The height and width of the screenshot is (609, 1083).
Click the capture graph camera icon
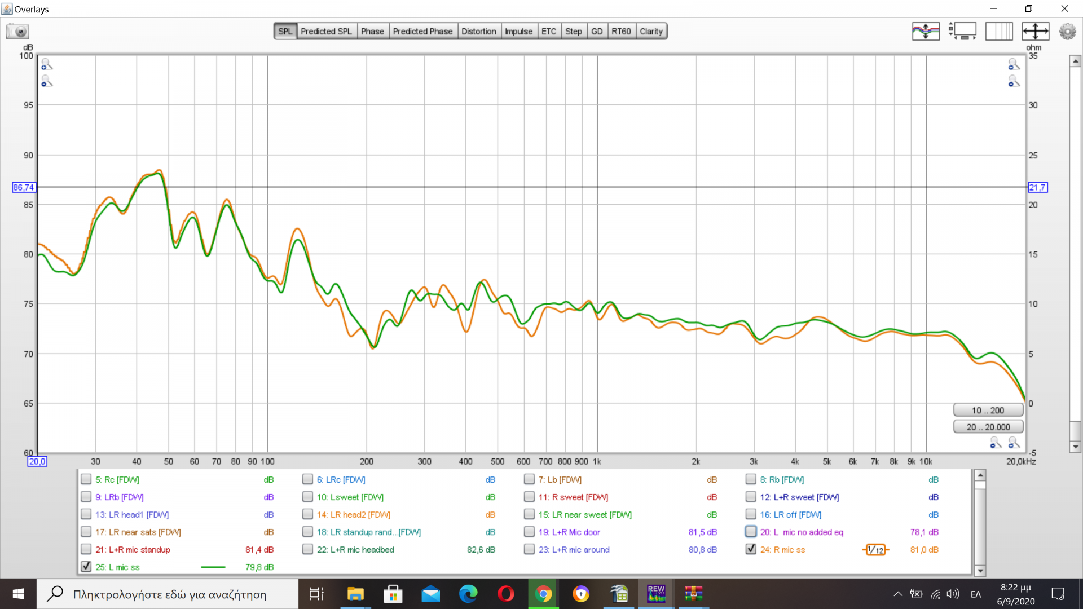[x=17, y=32]
